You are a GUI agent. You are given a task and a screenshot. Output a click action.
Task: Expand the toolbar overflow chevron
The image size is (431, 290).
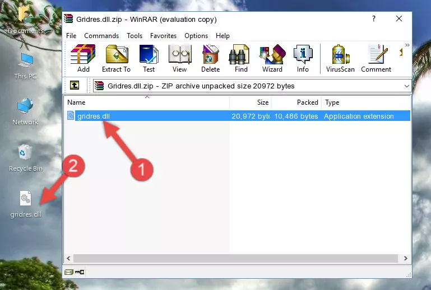tap(407, 45)
